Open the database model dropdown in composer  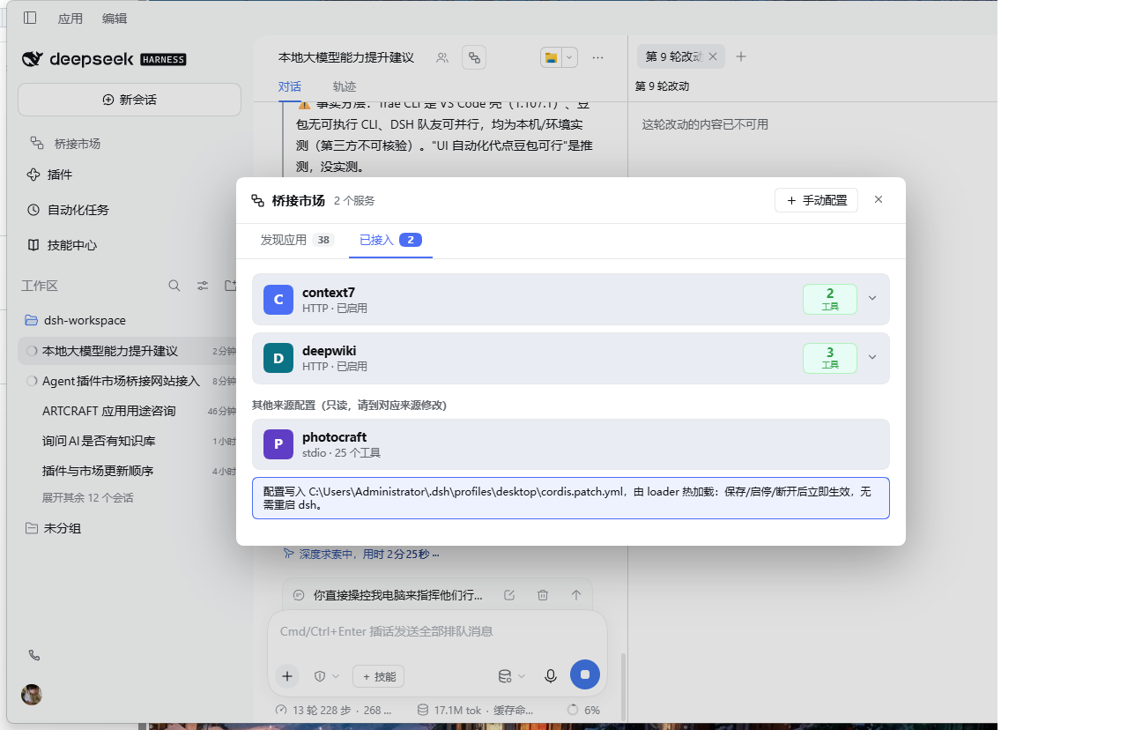tap(512, 676)
